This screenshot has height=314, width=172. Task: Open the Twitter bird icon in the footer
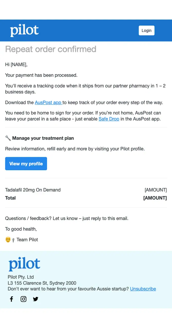pos(36,299)
